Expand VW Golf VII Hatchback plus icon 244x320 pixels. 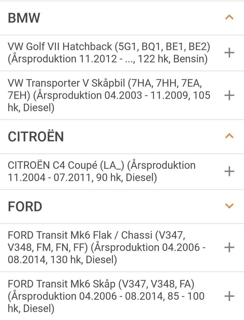point(229,53)
